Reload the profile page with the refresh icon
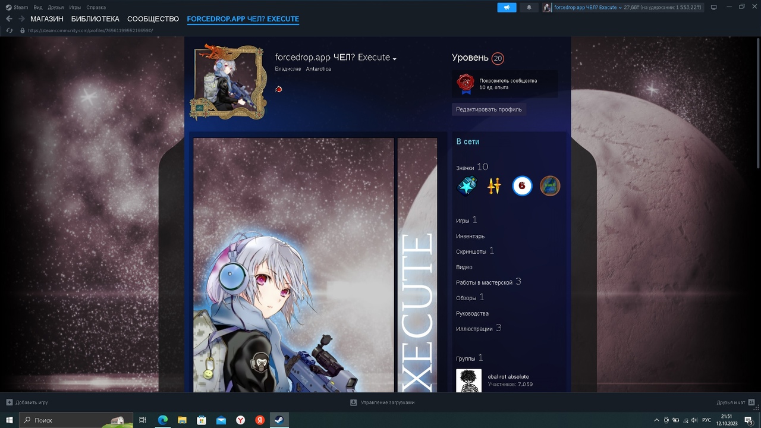Viewport: 761px width, 428px height. 10,30
